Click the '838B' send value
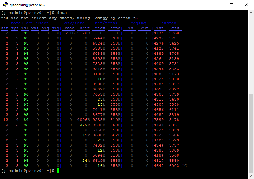The image size is (254, 179). (115, 38)
